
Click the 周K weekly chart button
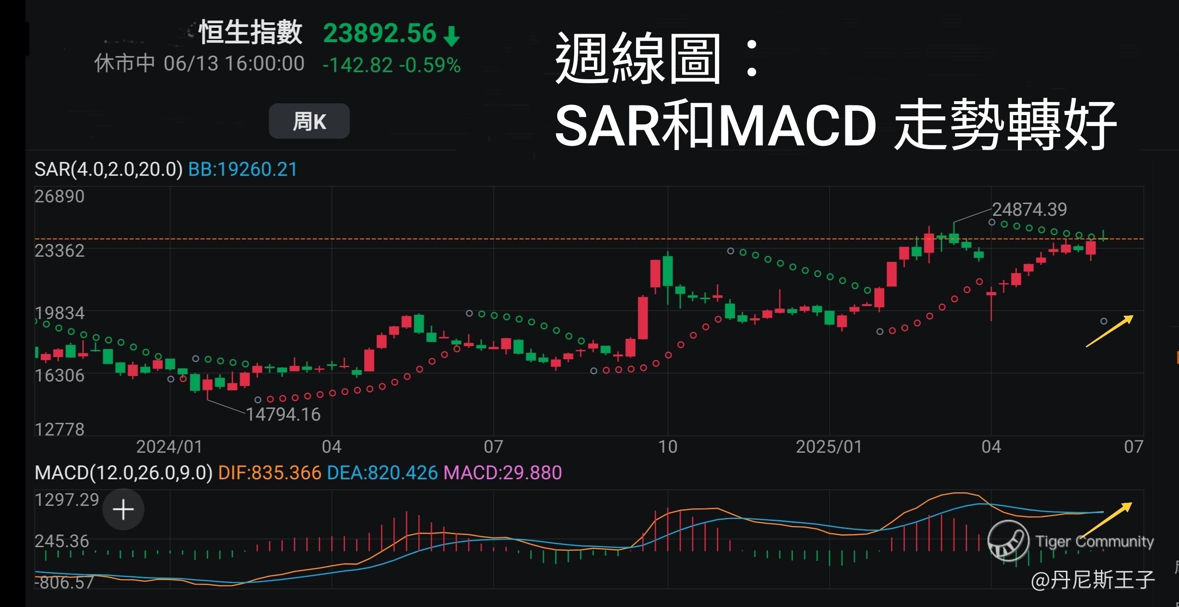(x=309, y=121)
